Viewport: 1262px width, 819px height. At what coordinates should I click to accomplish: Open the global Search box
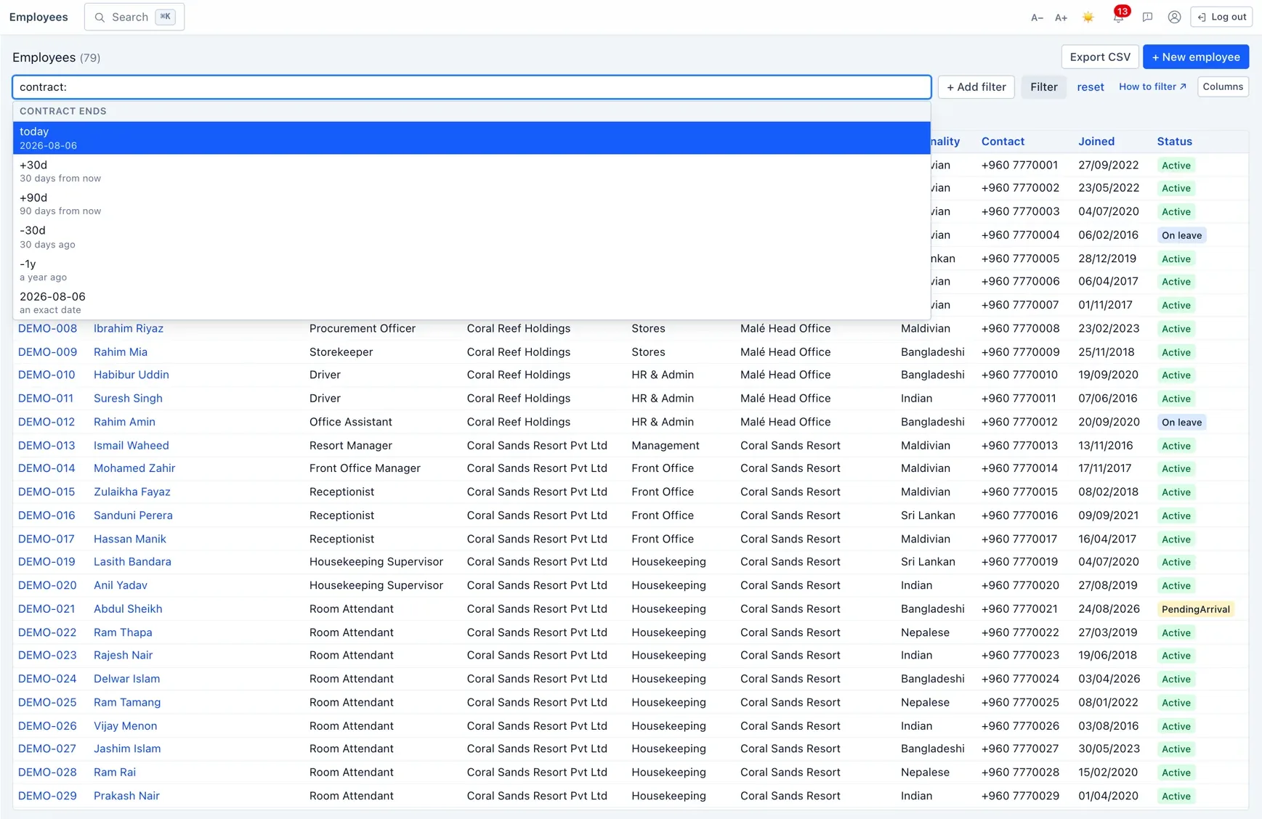(134, 17)
